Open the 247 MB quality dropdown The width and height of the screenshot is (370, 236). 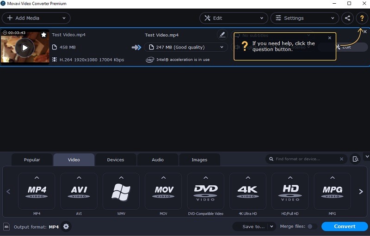tap(186, 48)
